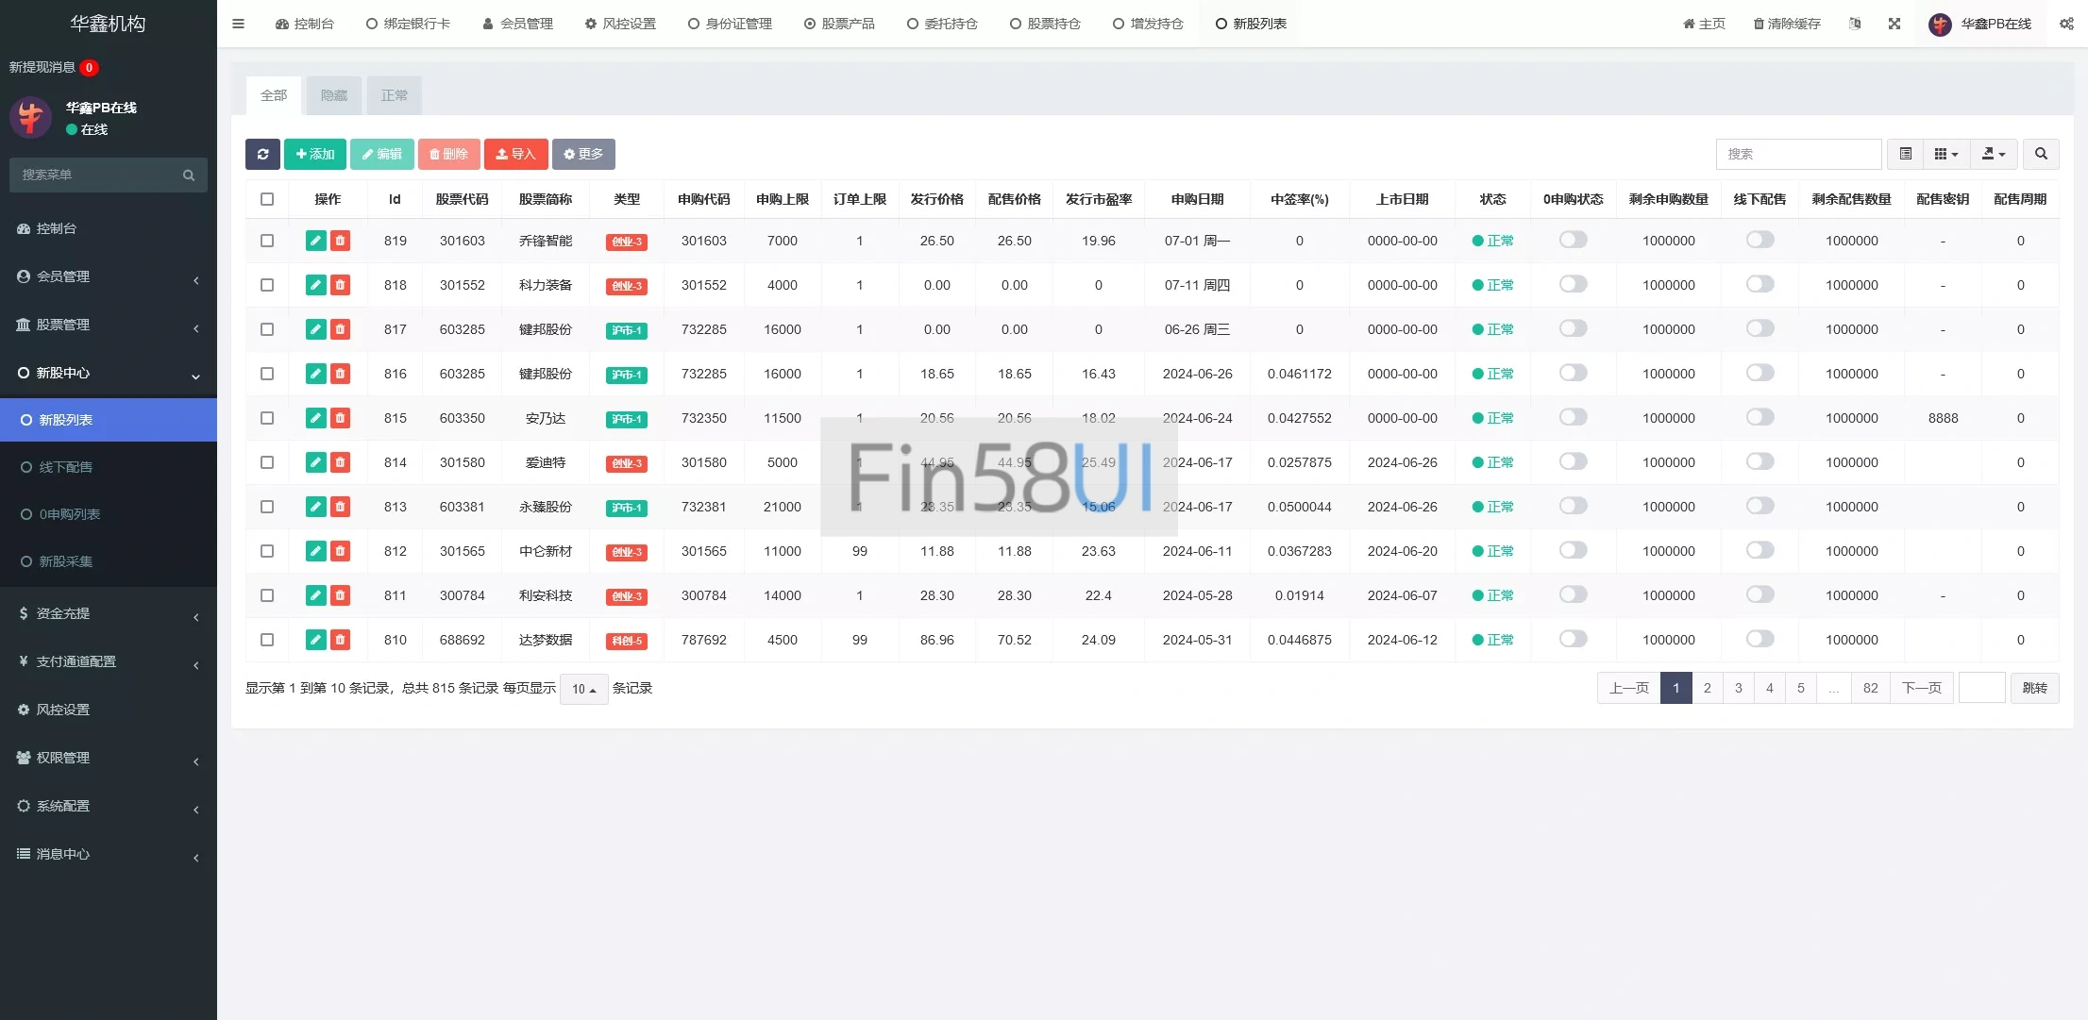Go to page 3 in pagination
This screenshot has width=2088, height=1020.
coord(1738,688)
